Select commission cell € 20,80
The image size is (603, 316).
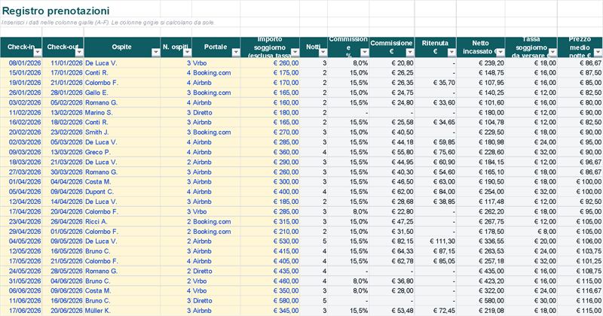[x=392, y=63]
